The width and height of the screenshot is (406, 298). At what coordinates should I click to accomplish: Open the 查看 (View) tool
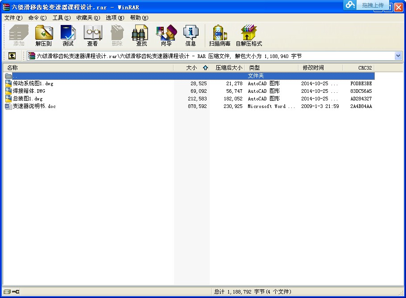click(x=92, y=36)
